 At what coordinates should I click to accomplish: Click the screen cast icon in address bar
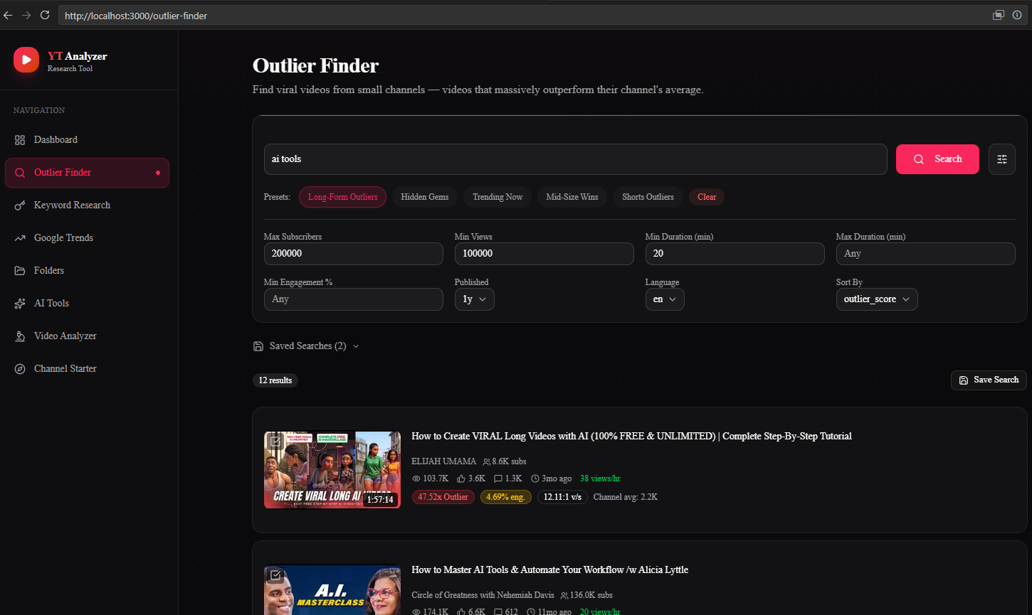[x=999, y=15]
